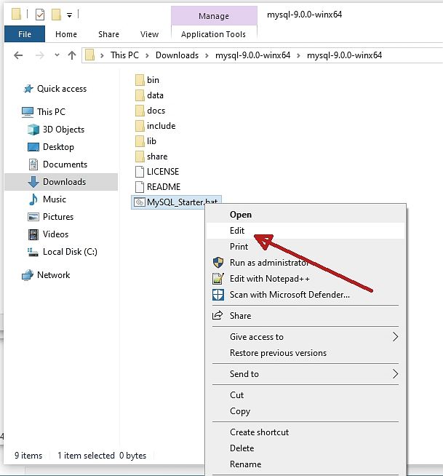The height and width of the screenshot is (476, 443).
Task: Click the Videos film icon in sidebar
Action: click(x=33, y=234)
